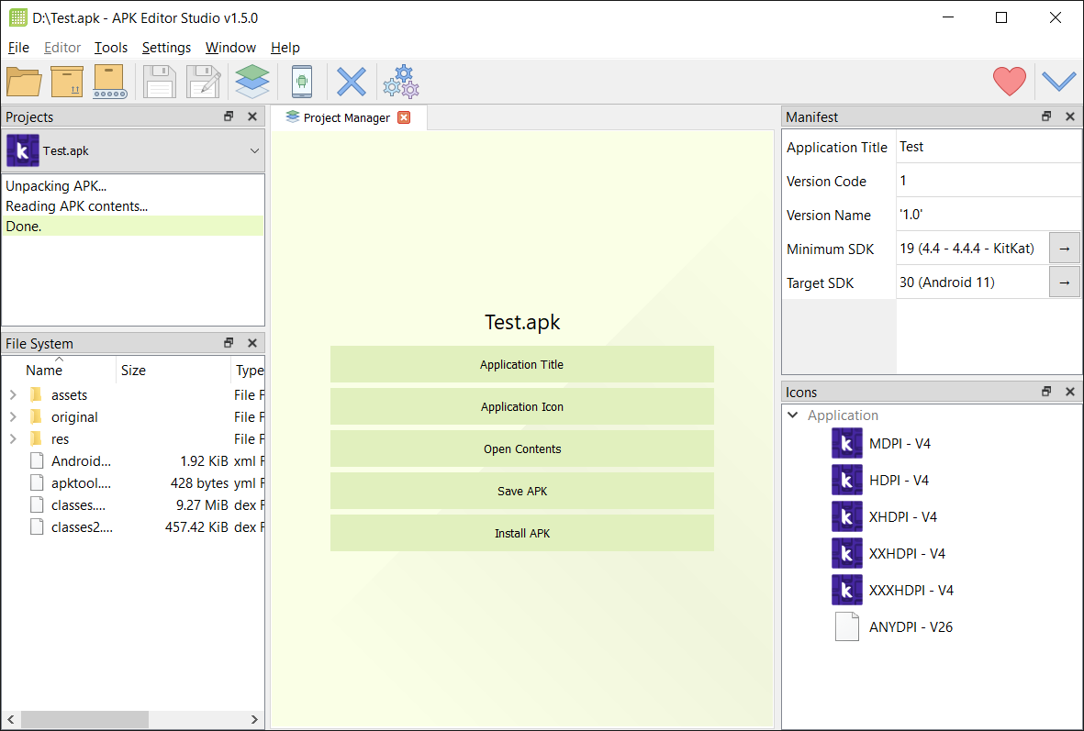Open the Editor menu
The image size is (1084, 731).
click(x=62, y=48)
